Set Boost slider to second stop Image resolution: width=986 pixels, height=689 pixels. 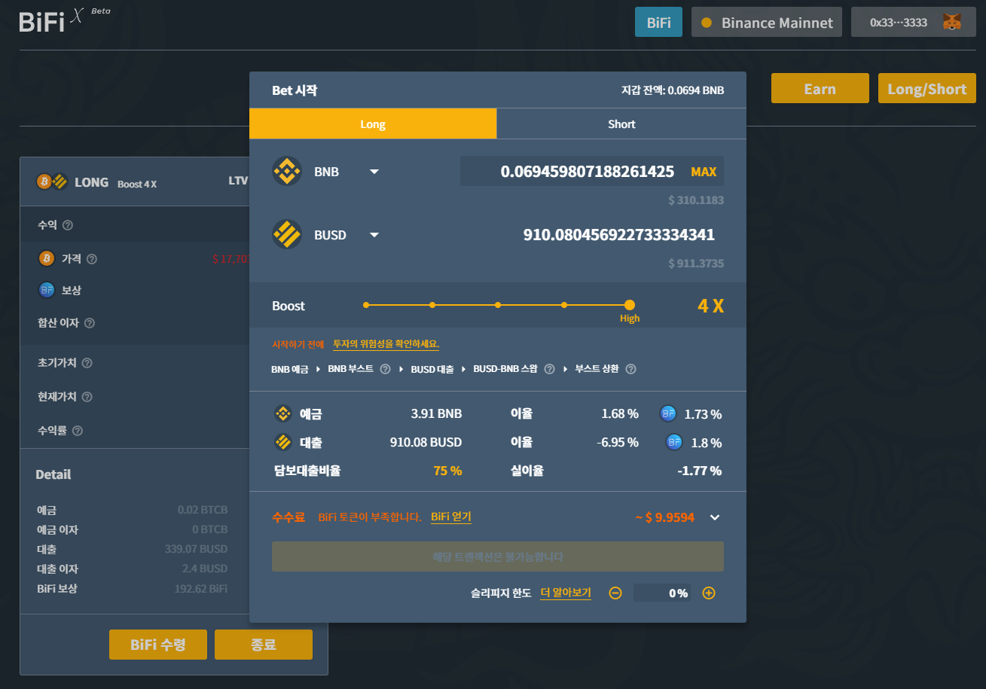coord(432,305)
